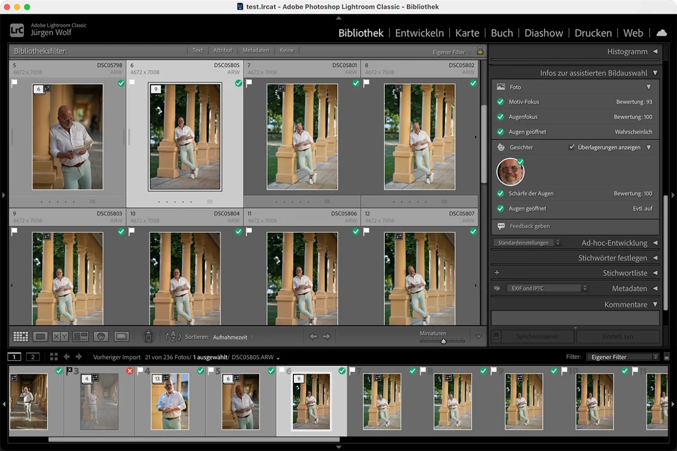Add keyword with plus icon in Stichwortliste
677x451 pixels.
pyautogui.click(x=496, y=273)
